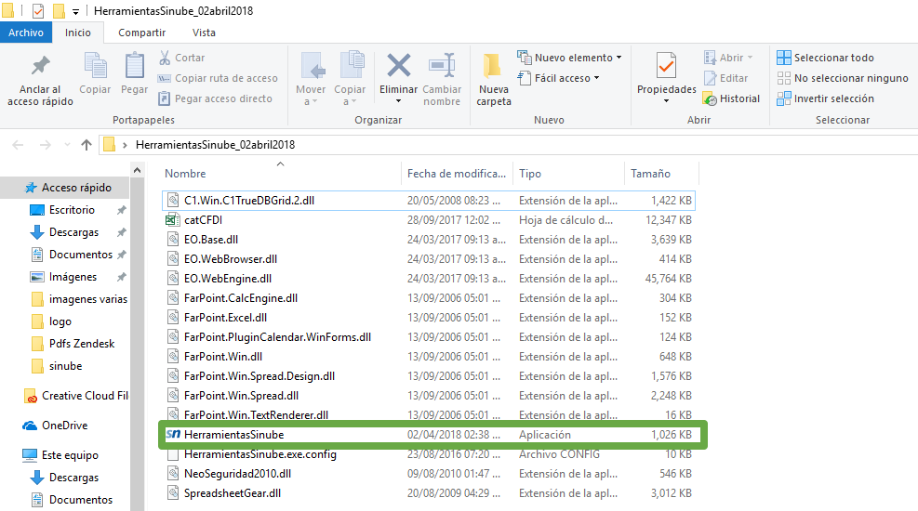This screenshot has height=511, width=918.
Task: Sort files by the Tamaño column header
Action: (x=650, y=174)
